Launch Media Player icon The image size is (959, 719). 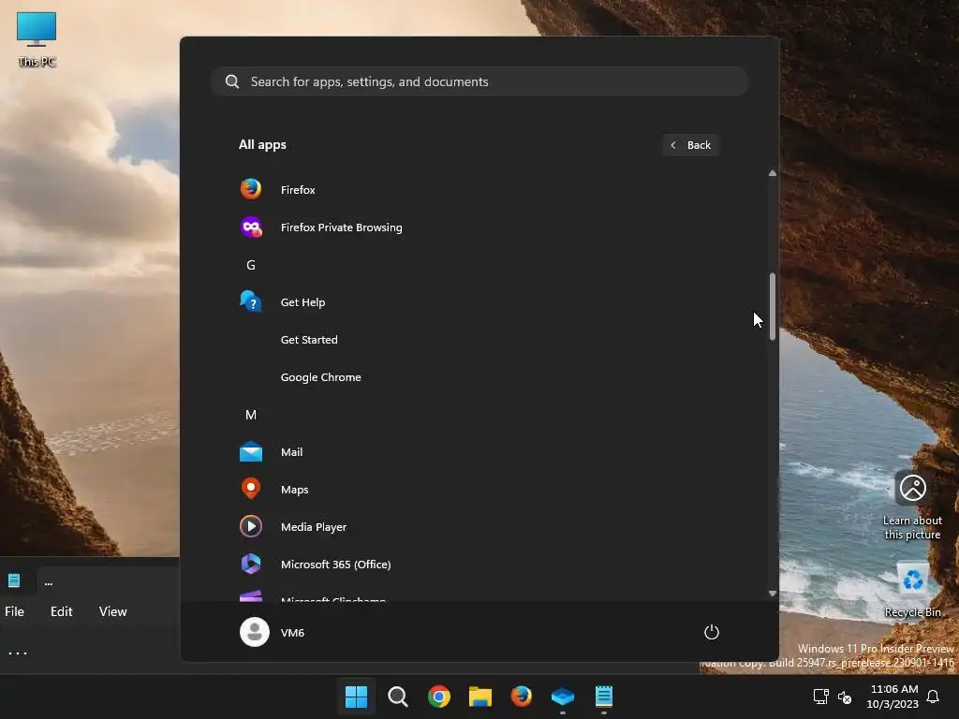coord(251,526)
